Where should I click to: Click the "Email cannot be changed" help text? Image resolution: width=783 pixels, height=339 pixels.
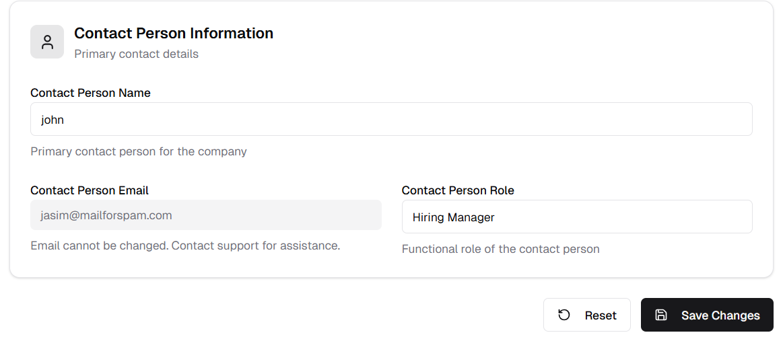point(185,246)
